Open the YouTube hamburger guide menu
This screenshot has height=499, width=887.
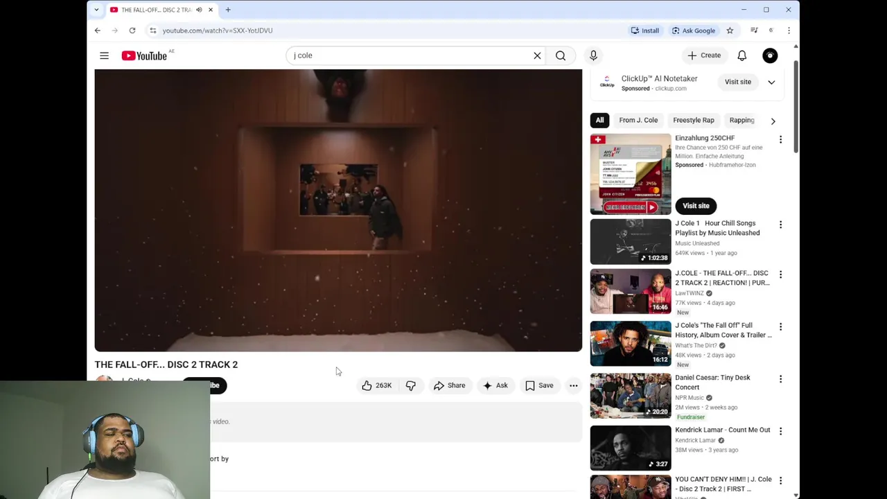point(104,55)
